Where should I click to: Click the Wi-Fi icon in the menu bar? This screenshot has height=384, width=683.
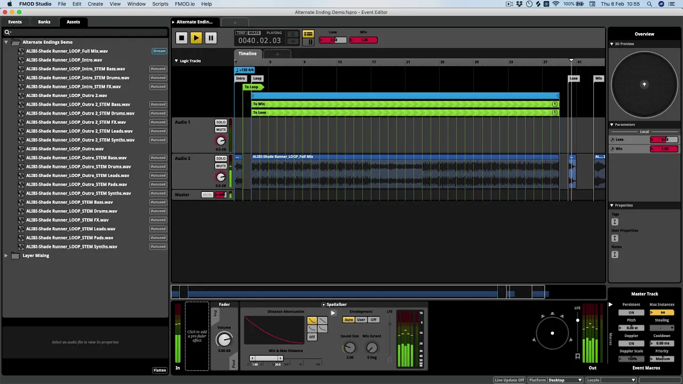coord(555,4)
